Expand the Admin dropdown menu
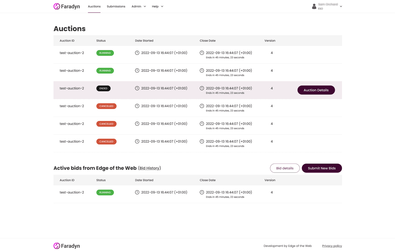This screenshot has width=395, height=251. click(139, 6)
